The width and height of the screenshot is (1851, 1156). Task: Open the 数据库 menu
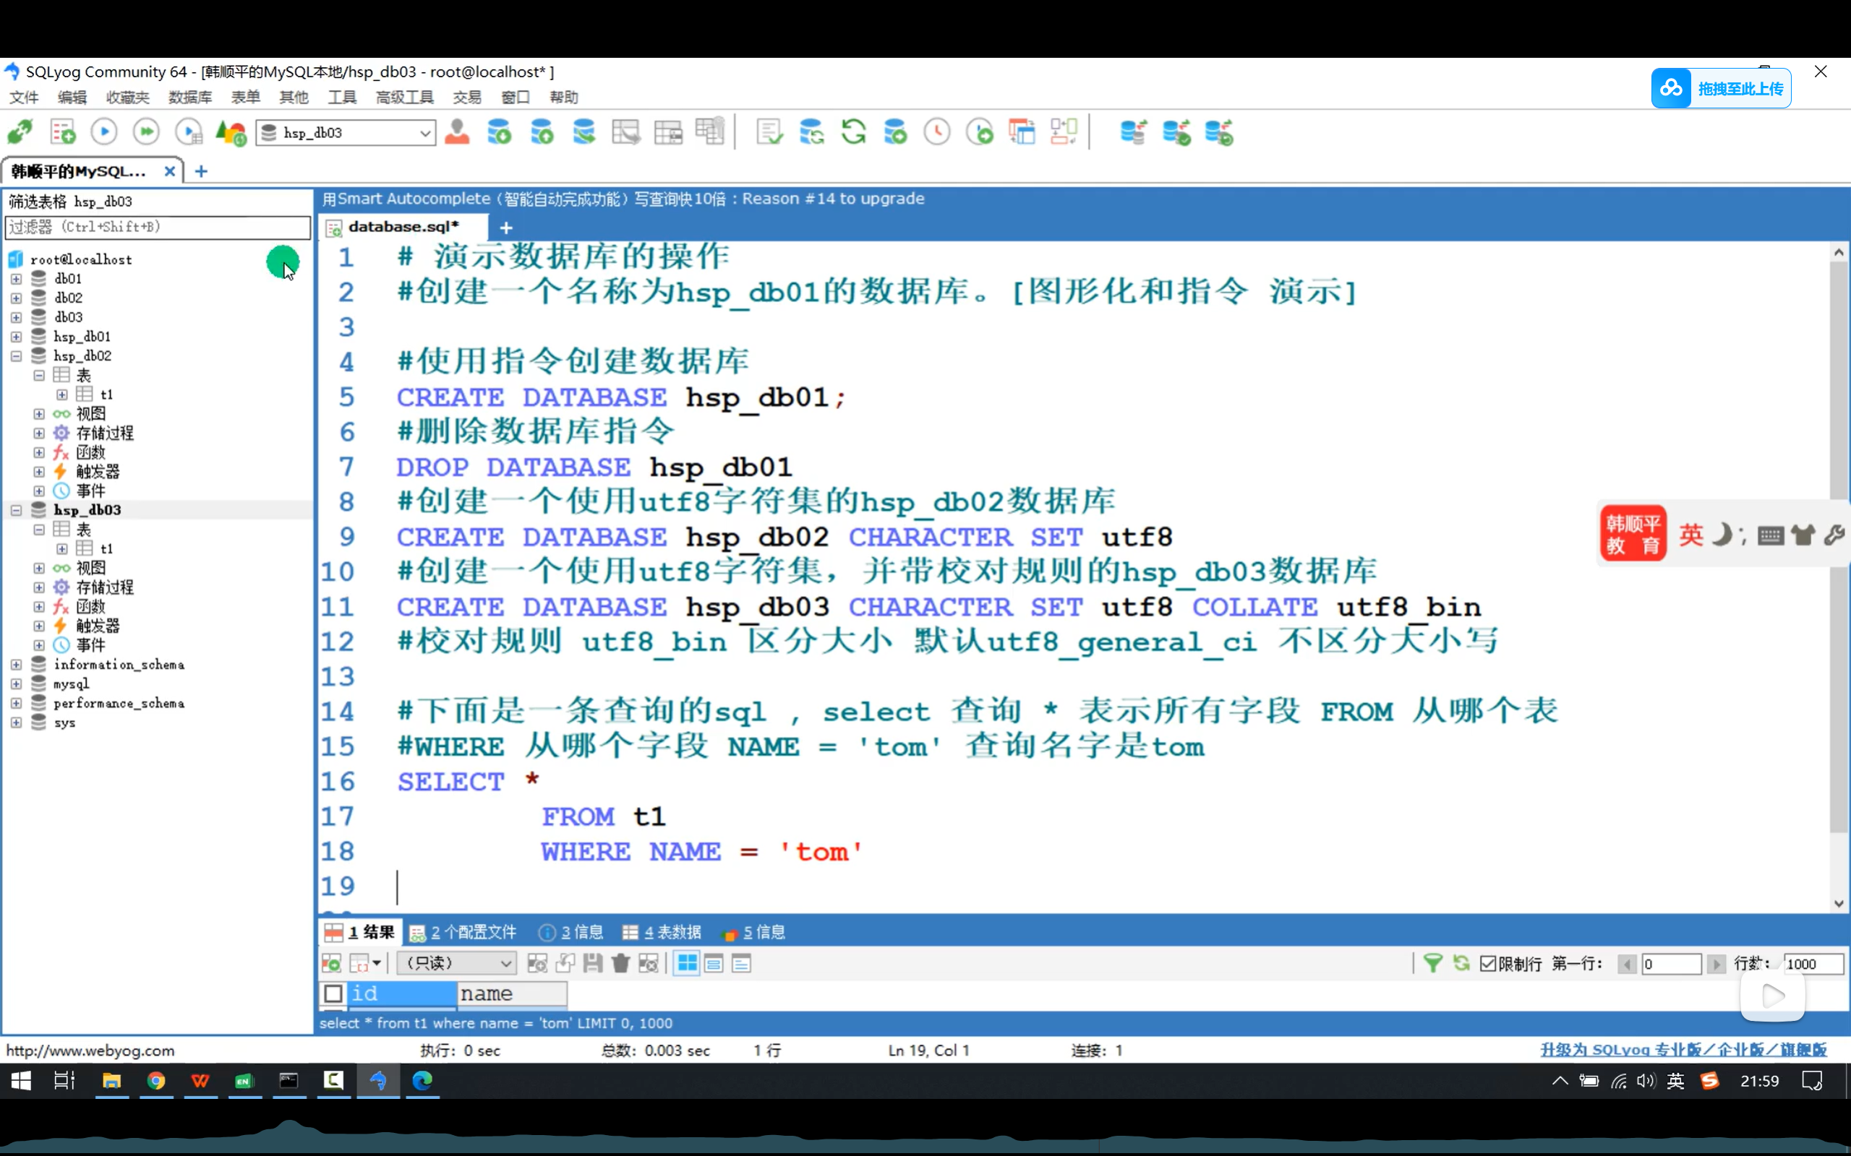(189, 97)
